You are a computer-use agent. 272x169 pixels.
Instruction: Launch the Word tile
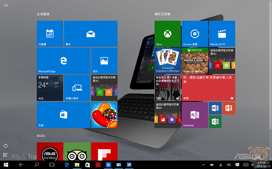pos(215,108)
